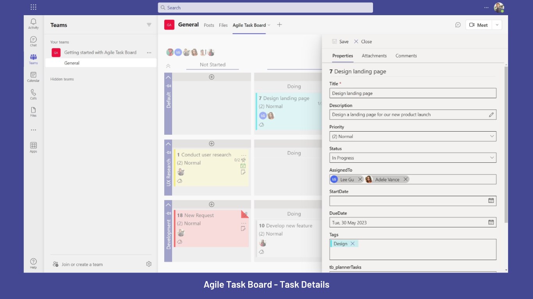This screenshot has width=533, height=299.
Task: Open StartDate calendar picker
Action: point(491,201)
